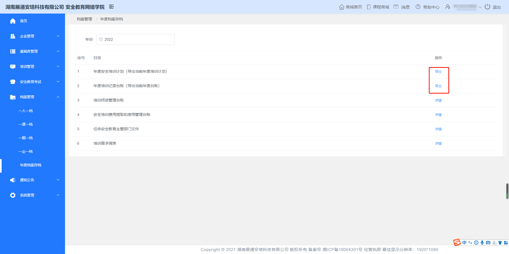Open the IME emoji smiley panel

coord(476,243)
